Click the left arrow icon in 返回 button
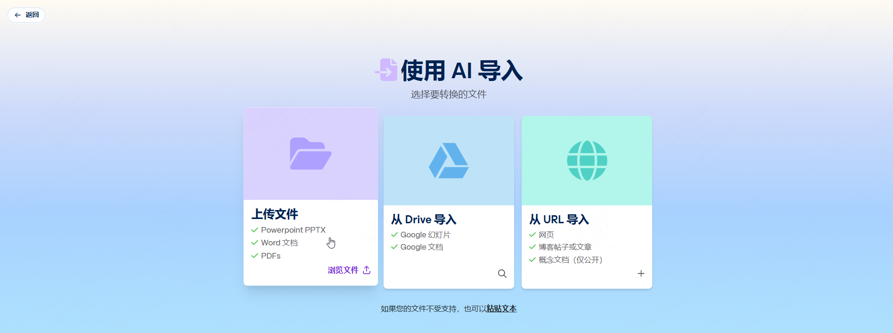 click(17, 15)
